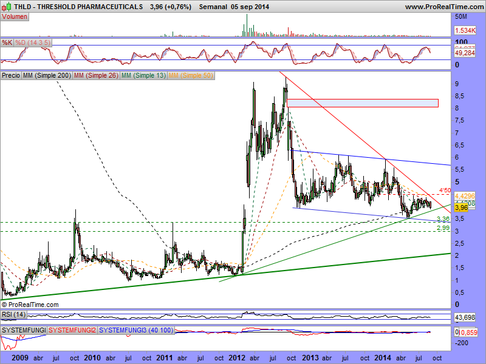Select the red-bordered resistance zone rectangle
Viewport: 486px width, 364px height.
[363, 103]
